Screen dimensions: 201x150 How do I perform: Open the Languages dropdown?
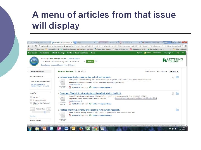[x=168, y=53]
